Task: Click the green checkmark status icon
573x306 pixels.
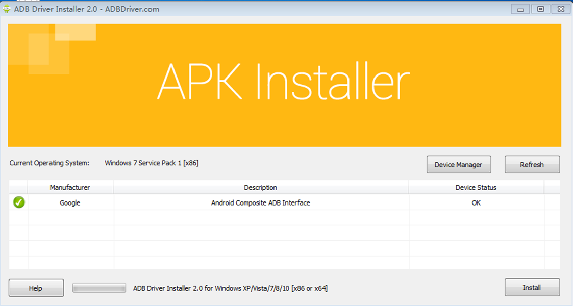Action: (x=19, y=202)
